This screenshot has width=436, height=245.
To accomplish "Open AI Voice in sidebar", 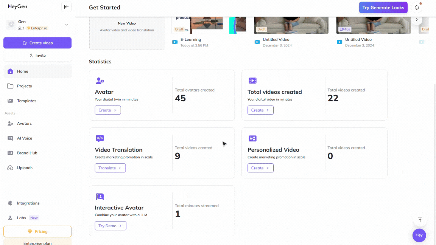I will (37, 138).
